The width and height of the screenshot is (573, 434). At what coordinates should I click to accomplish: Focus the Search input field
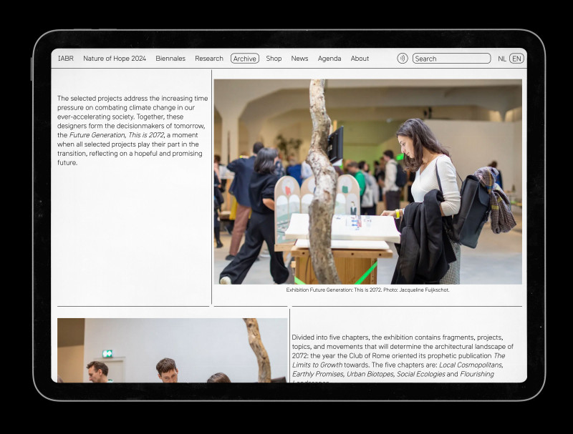tap(452, 59)
